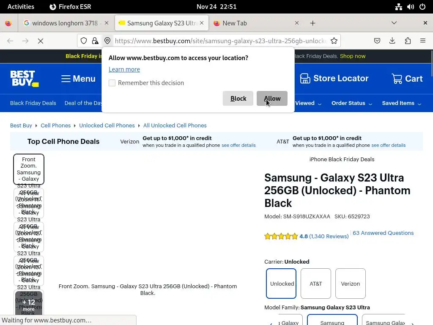This screenshot has height=325, width=433.
Task: Open the Firefox extensions puzzle icon
Action: (408, 41)
